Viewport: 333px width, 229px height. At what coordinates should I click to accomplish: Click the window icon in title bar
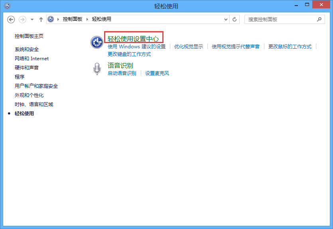coord(7,6)
